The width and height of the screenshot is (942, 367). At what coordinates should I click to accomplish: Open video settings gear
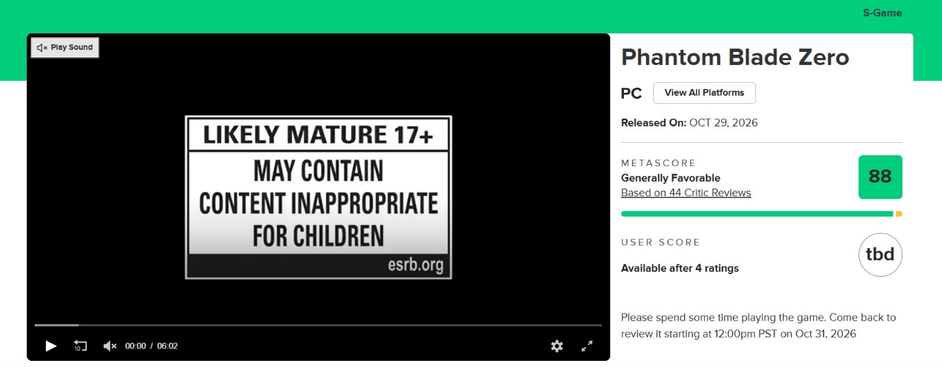pos(557,346)
